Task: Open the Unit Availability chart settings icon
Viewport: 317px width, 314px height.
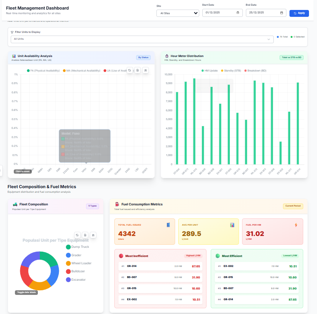Action: [146, 70]
